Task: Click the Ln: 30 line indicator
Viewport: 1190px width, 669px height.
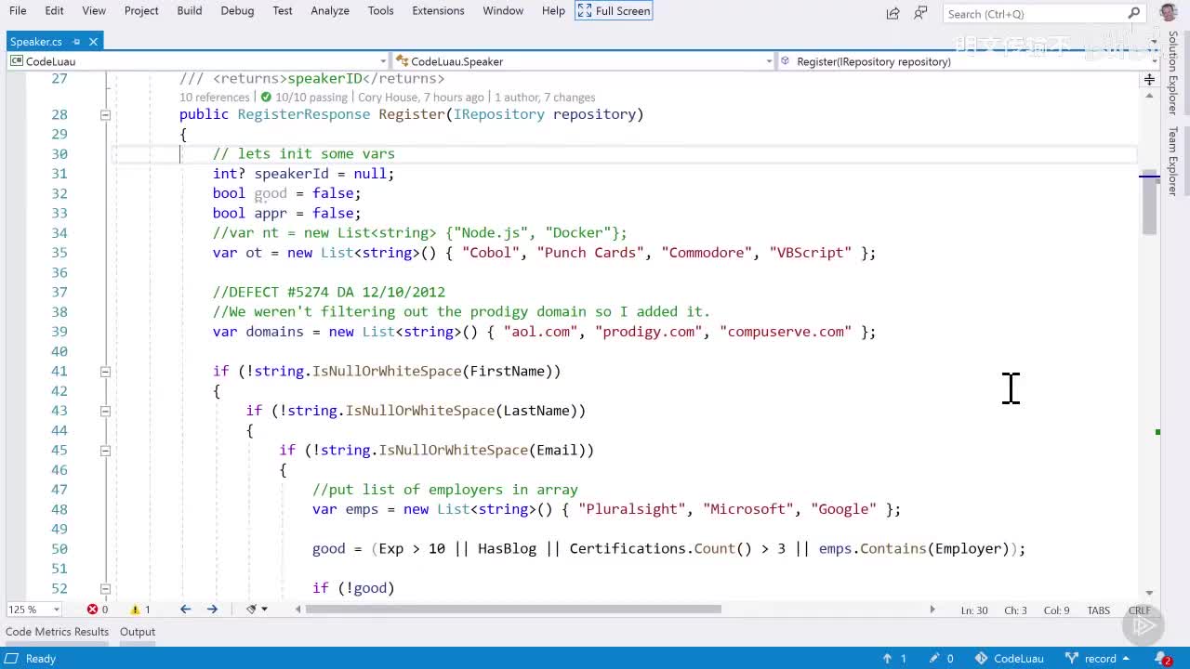Action: (x=973, y=610)
